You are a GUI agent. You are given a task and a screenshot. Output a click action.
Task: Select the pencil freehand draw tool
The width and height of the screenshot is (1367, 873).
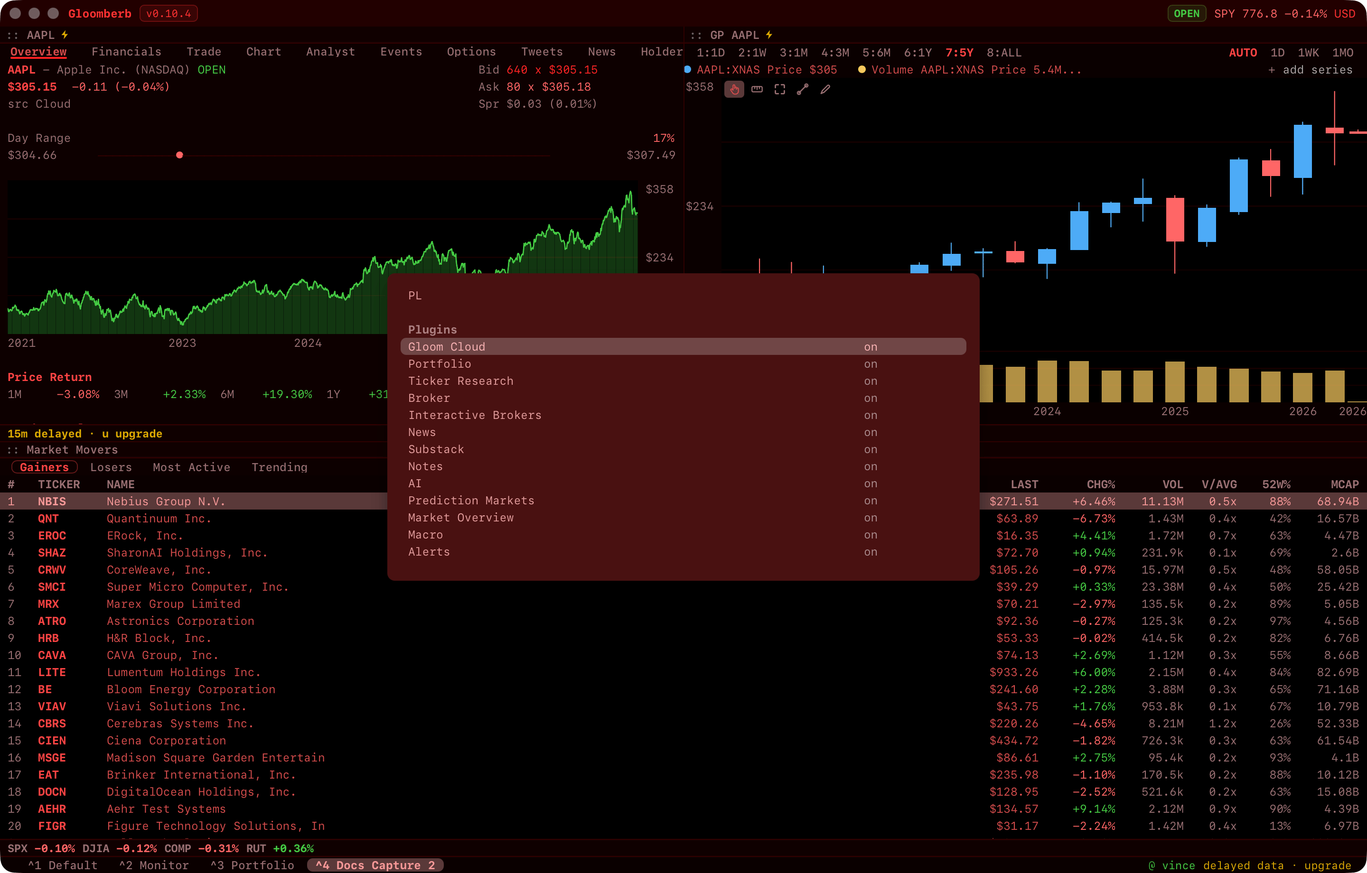pos(825,89)
